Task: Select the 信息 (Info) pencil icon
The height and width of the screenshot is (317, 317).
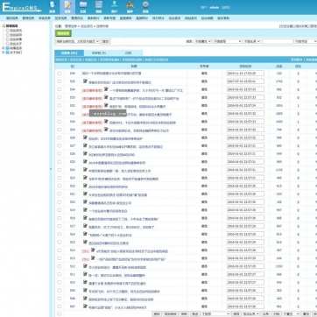Action: 67,7
